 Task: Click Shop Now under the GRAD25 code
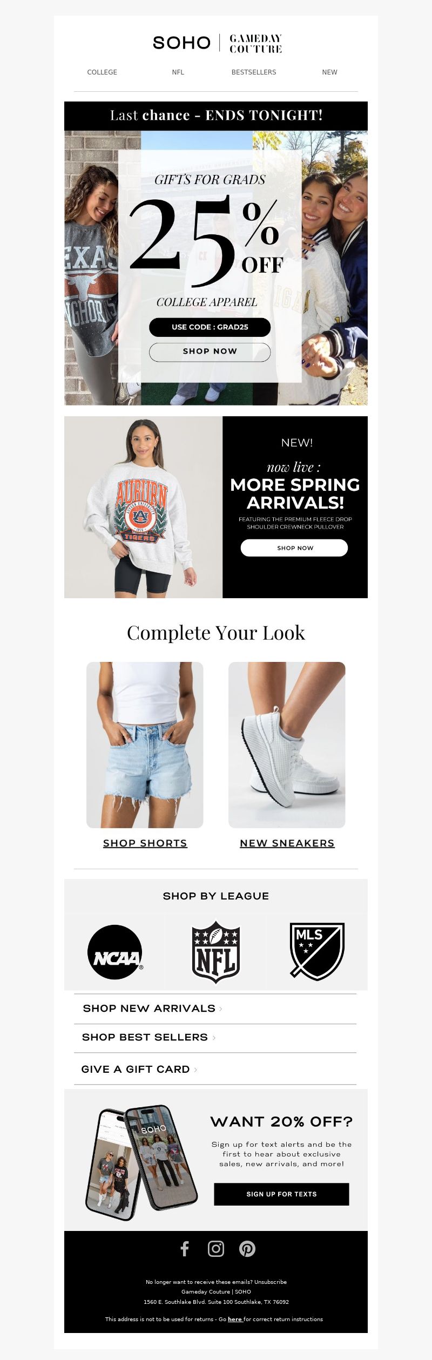click(x=210, y=351)
